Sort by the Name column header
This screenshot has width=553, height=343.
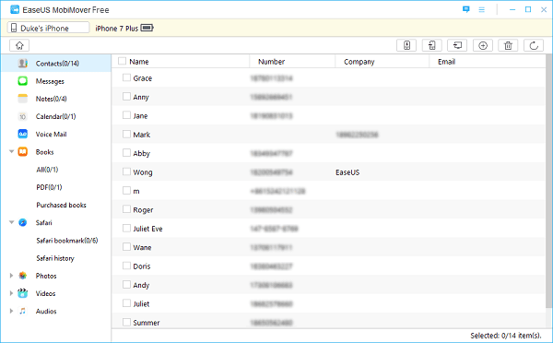pos(139,62)
